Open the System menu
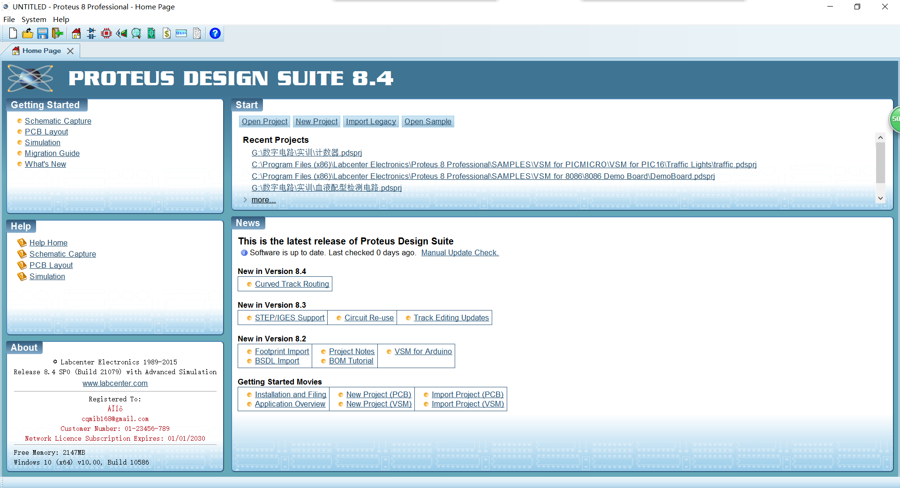This screenshot has height=488, width=900. [34, 19]
